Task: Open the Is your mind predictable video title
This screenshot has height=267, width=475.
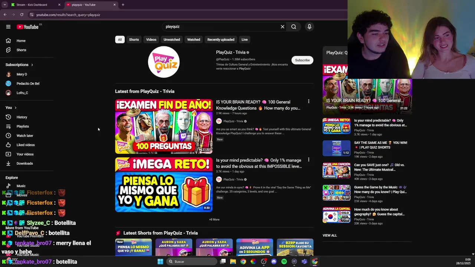Action: (259, 163)
